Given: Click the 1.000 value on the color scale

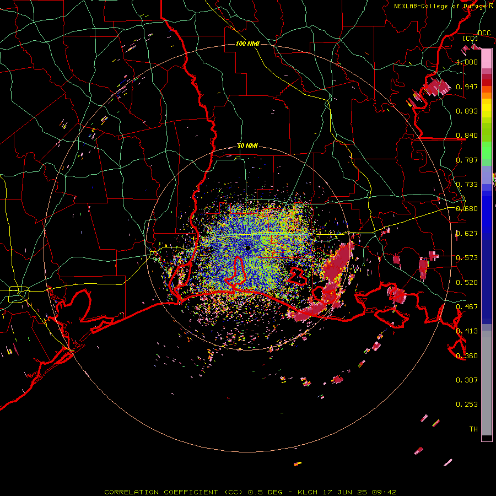Looking at the screenshot, I should coord(467,62).
